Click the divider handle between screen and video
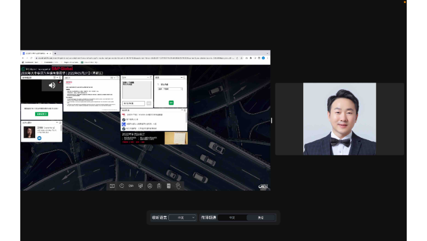This screenshot has width=427, height=241. point(272,120)
